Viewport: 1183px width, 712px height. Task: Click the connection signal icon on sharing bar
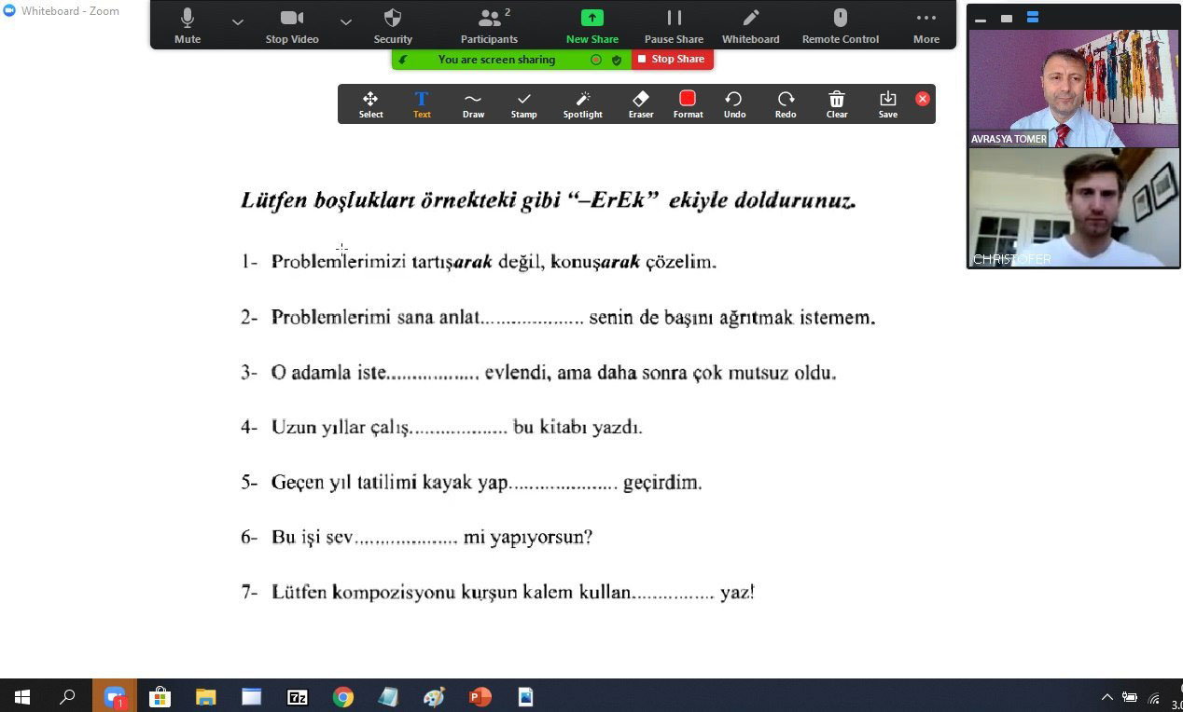coord(403,60)
